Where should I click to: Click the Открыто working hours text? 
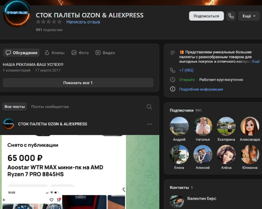pos(187,80)
